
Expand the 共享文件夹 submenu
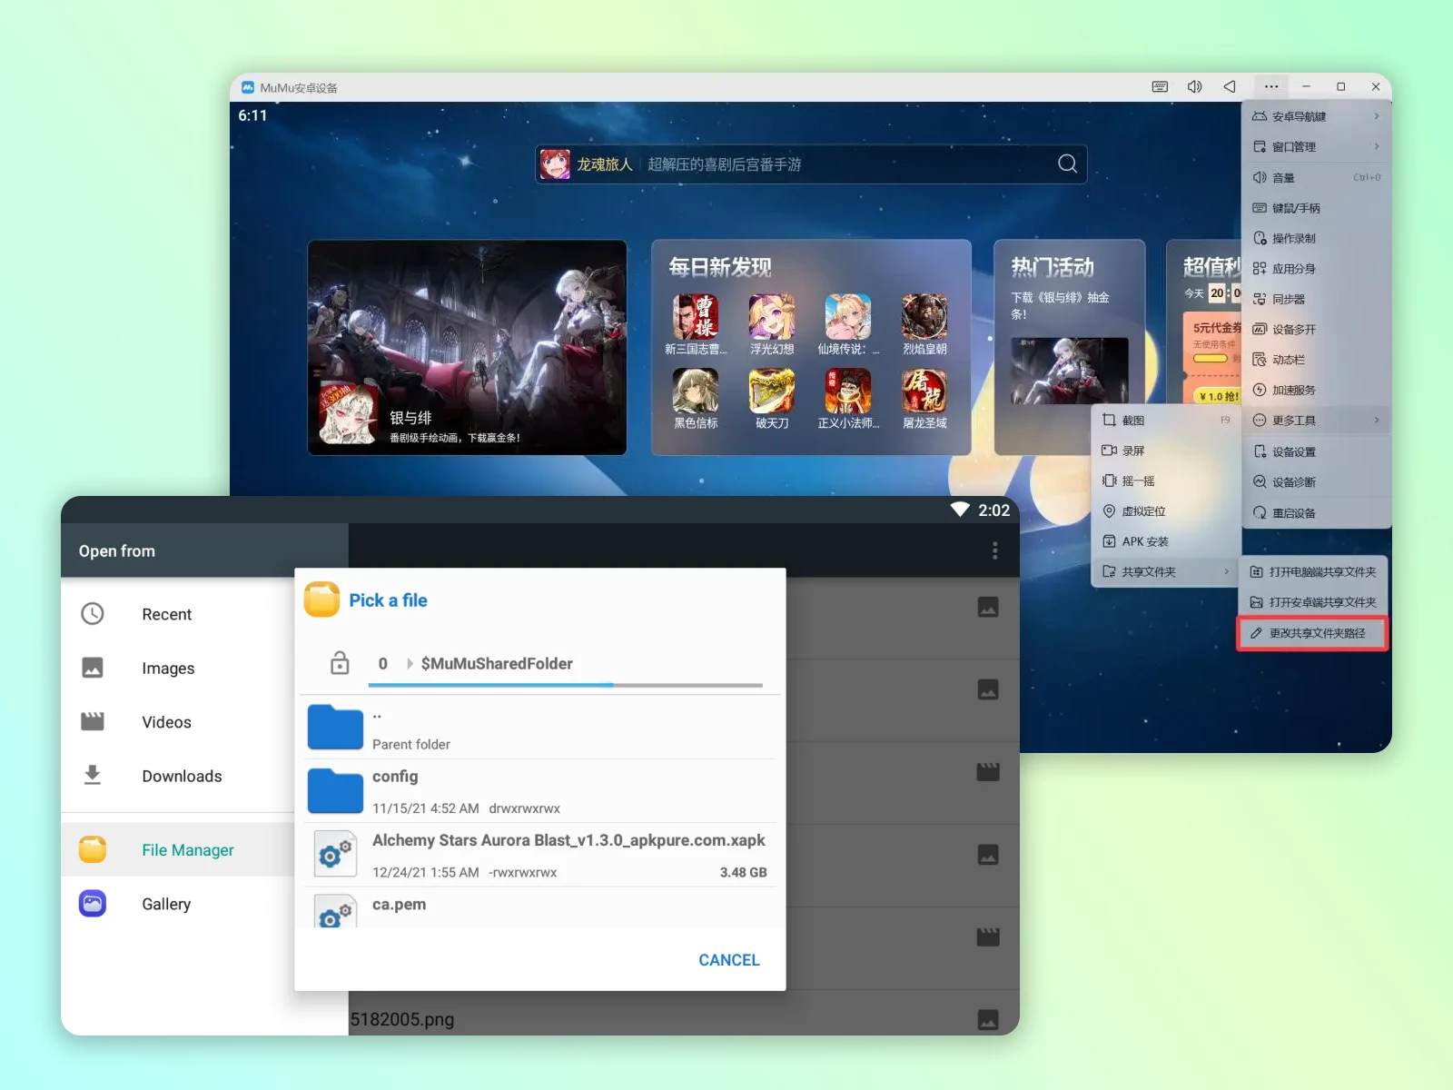click(x=1166, y=571)
